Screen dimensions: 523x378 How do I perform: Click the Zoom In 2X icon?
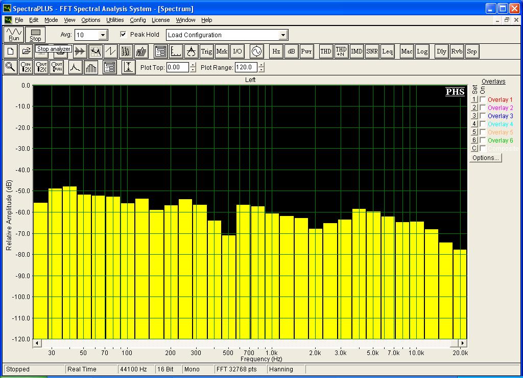pyautogui.click(x=26, y=67)
